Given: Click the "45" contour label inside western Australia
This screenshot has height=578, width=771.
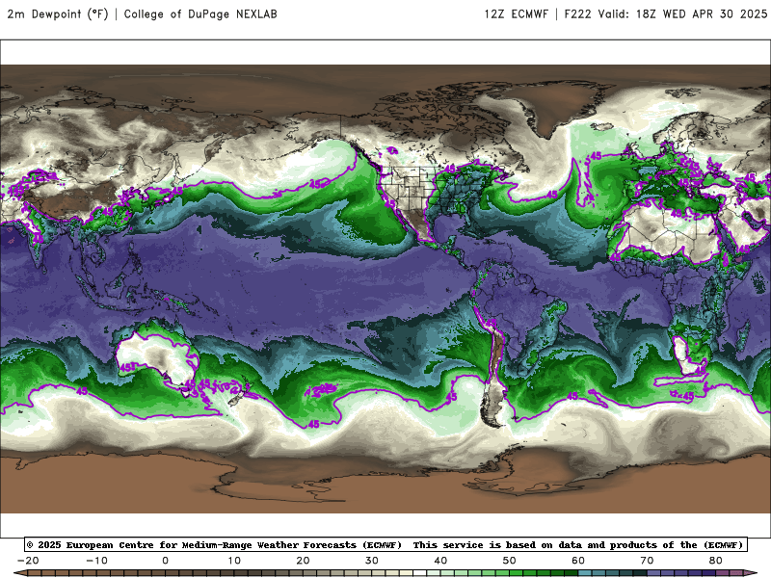Looking at the screenshot, I should click(x=127, y=367).
